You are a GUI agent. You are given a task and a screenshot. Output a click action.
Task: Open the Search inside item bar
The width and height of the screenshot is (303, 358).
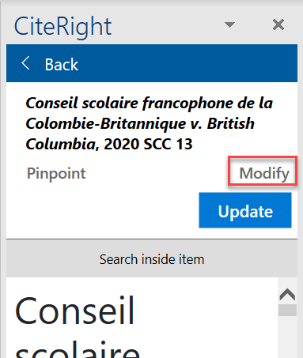[x=152, y=258]
